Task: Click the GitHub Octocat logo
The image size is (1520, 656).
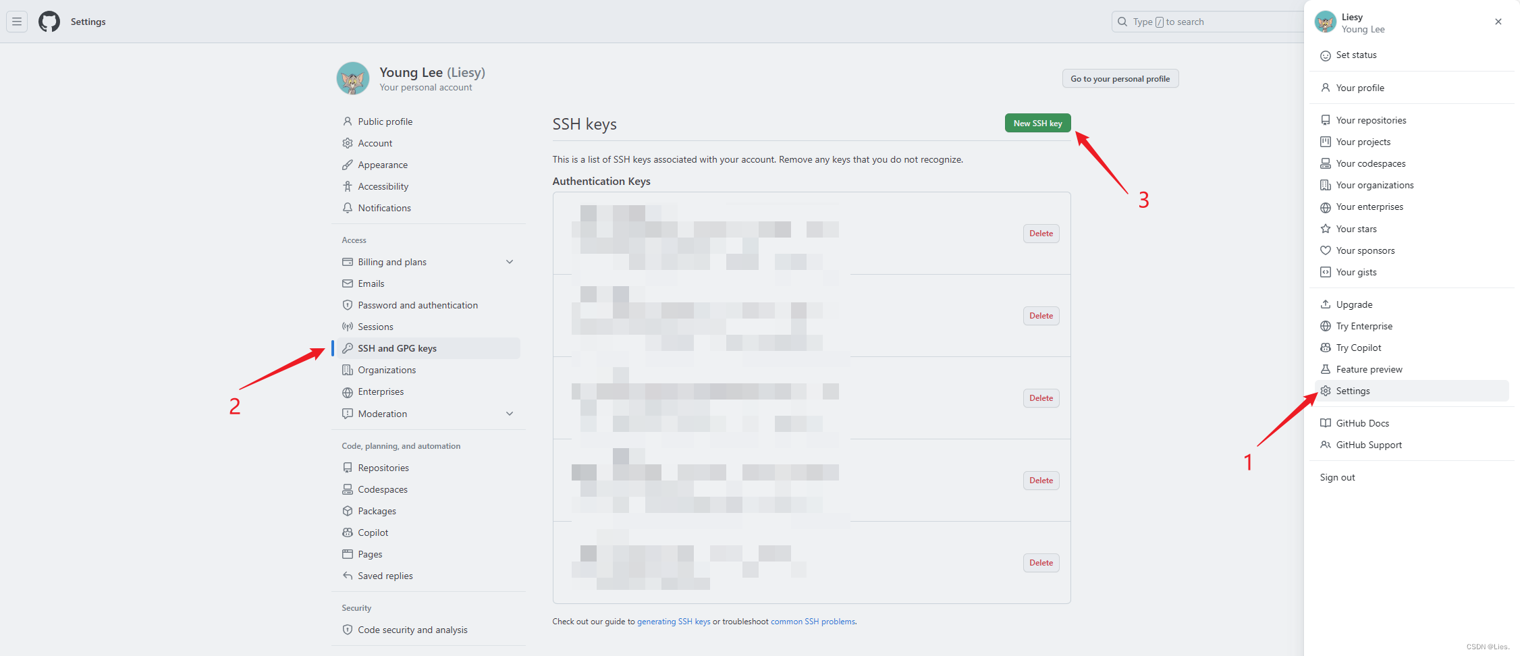Action: tap(49, 22)
